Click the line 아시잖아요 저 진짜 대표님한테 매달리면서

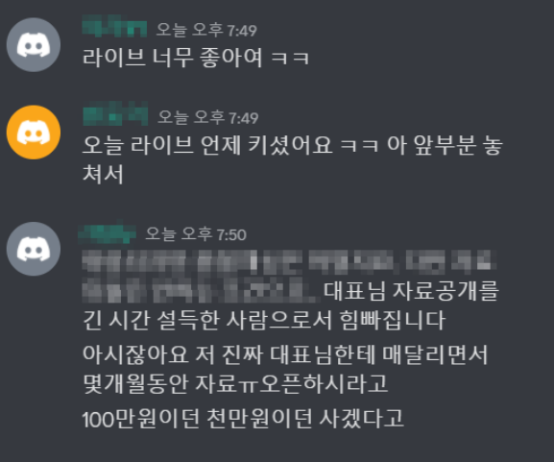285,354
